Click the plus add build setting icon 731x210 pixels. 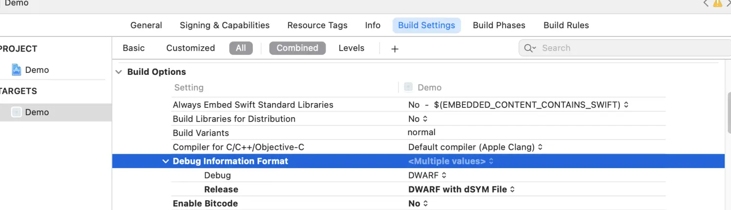click(x=395, y=49)
